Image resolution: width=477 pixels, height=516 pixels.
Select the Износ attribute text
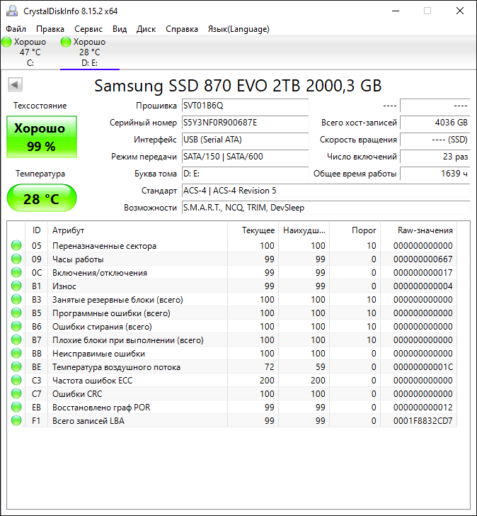[x=64, y=286]
